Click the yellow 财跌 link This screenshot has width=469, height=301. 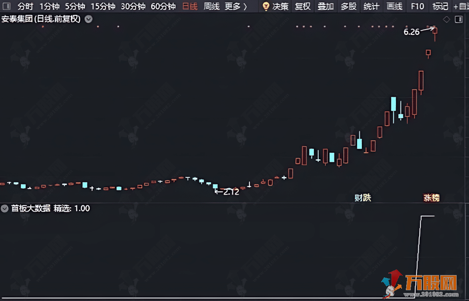[x=362, y=198]
